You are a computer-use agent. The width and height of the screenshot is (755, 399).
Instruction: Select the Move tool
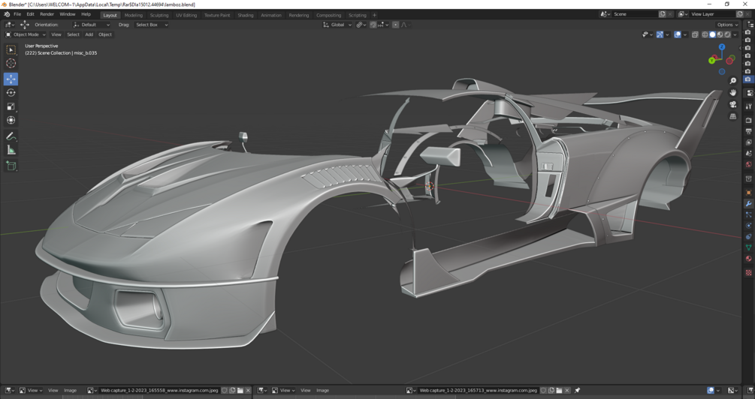[11, 79]
